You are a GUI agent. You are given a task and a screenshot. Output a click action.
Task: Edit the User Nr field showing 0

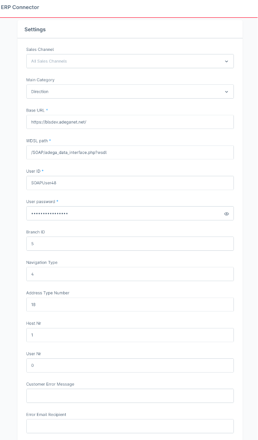[129, 365]
